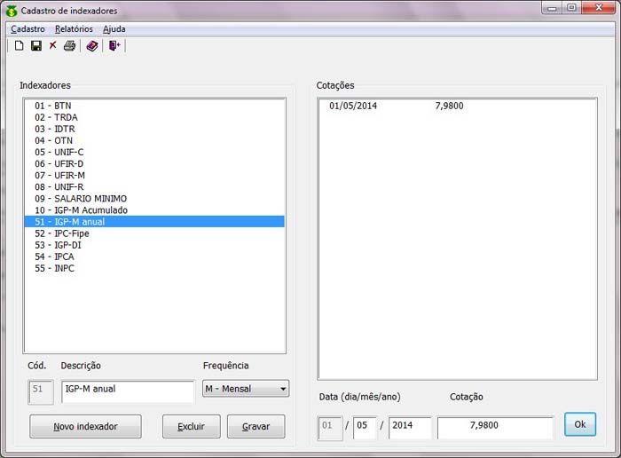Image resolution: width=621 pixels, height=458 pixels.
Task: Click the new record toolbar icon
Action: pos(19,46)
